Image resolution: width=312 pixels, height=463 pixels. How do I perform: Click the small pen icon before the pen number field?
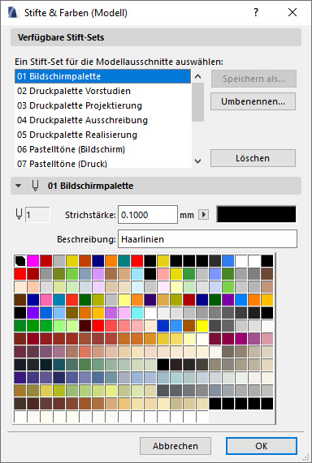click(19, 215)
